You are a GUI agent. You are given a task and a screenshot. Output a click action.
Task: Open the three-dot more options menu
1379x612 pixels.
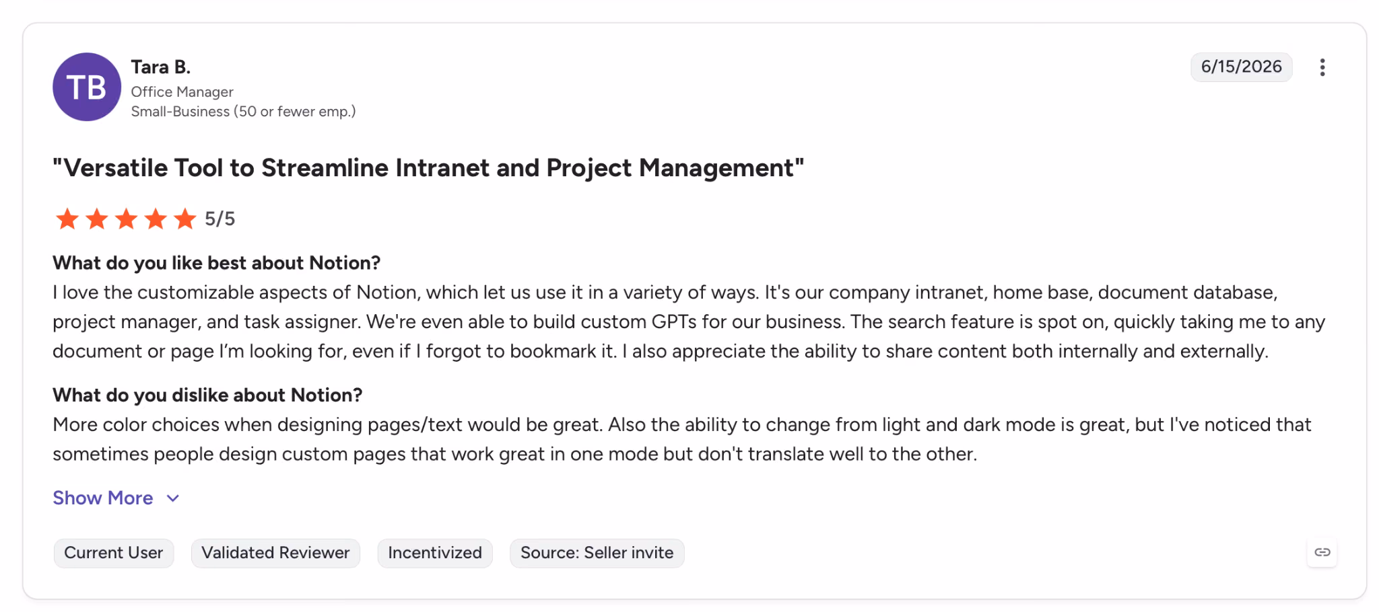1322,67
